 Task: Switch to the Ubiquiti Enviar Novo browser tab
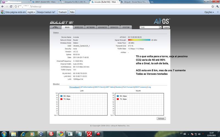click(x=135, y=2)
